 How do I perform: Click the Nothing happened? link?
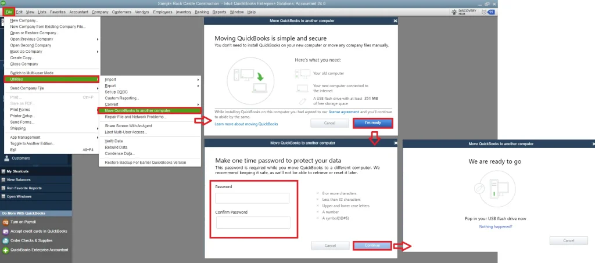(x=495, y=226)
